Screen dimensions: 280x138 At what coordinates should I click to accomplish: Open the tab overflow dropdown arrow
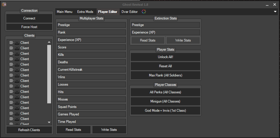(275, 12)
